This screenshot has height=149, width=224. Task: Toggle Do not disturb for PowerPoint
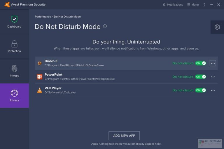[201, 77]
